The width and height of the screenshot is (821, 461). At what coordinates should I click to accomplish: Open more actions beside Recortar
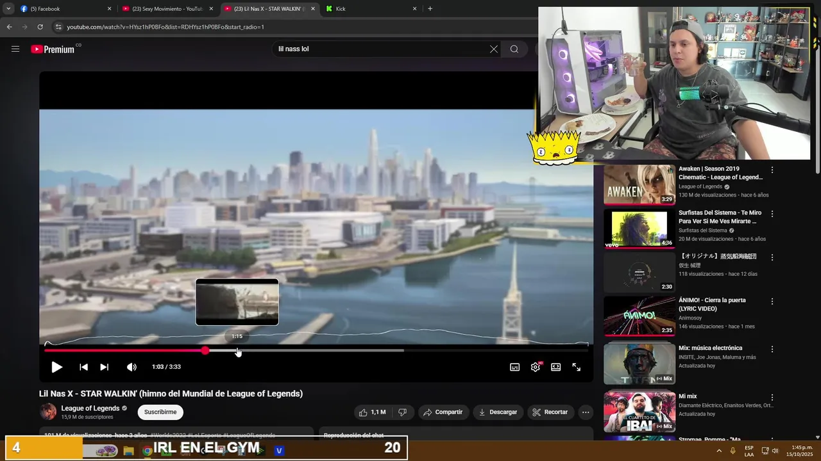(586, 412)
